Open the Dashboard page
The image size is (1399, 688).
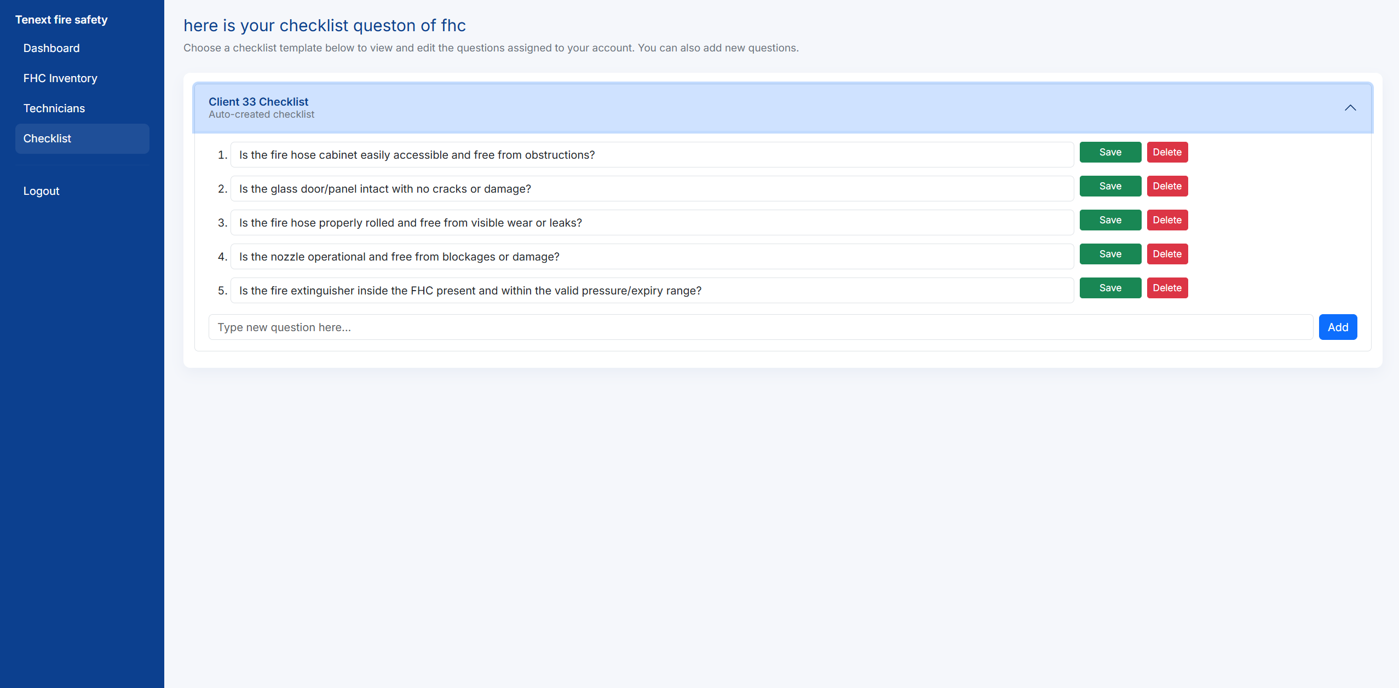click(x=51, y=48)
